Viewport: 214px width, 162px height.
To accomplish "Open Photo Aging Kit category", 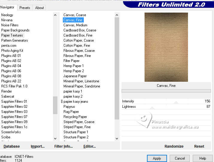I will point(12,51).
